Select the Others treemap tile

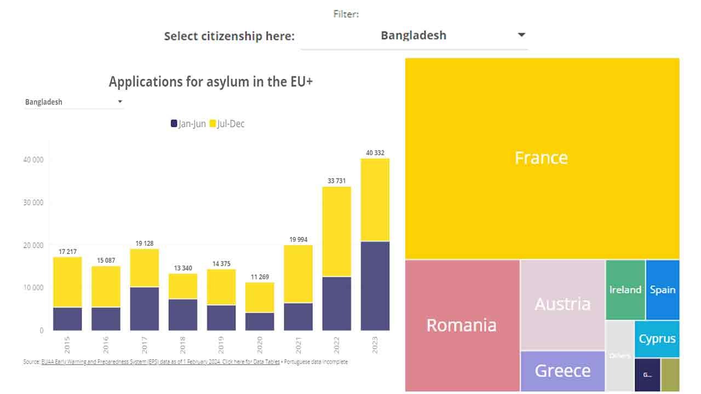[620, 356]
